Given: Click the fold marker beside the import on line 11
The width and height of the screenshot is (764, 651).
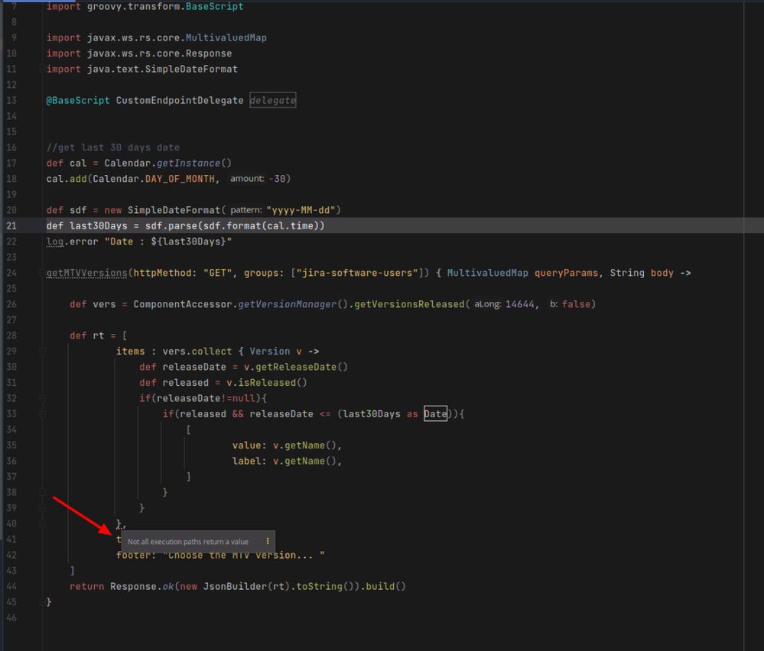Looking at the screenshot, I should (42, 69).
